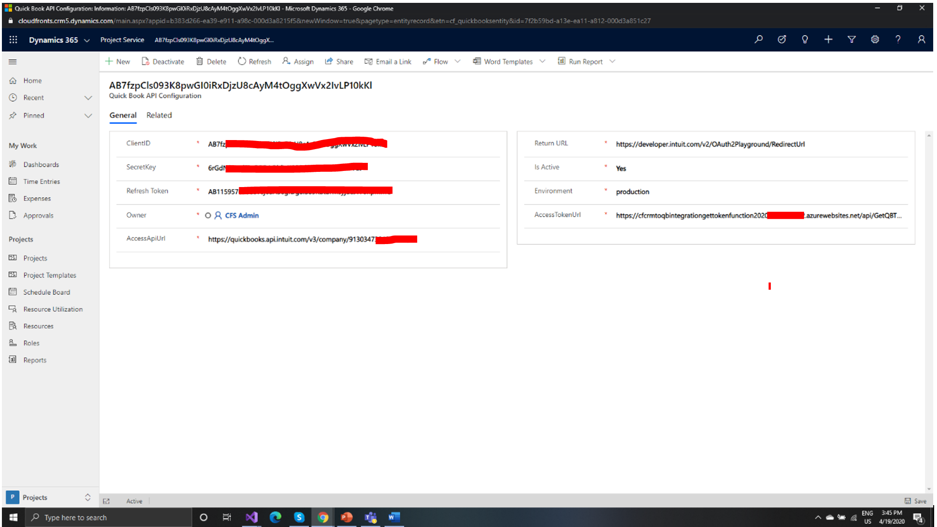Switch to the General tab
This screenshot has width=937, height=527.
point(123,115)
